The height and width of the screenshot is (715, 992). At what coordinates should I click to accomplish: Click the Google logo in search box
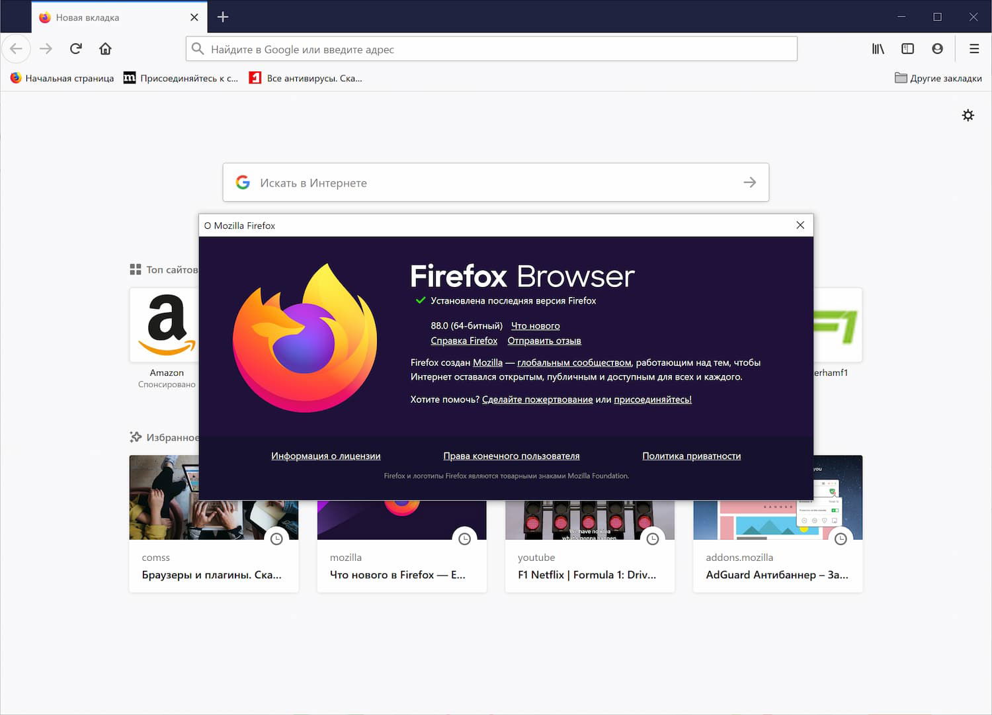point(243,183)
